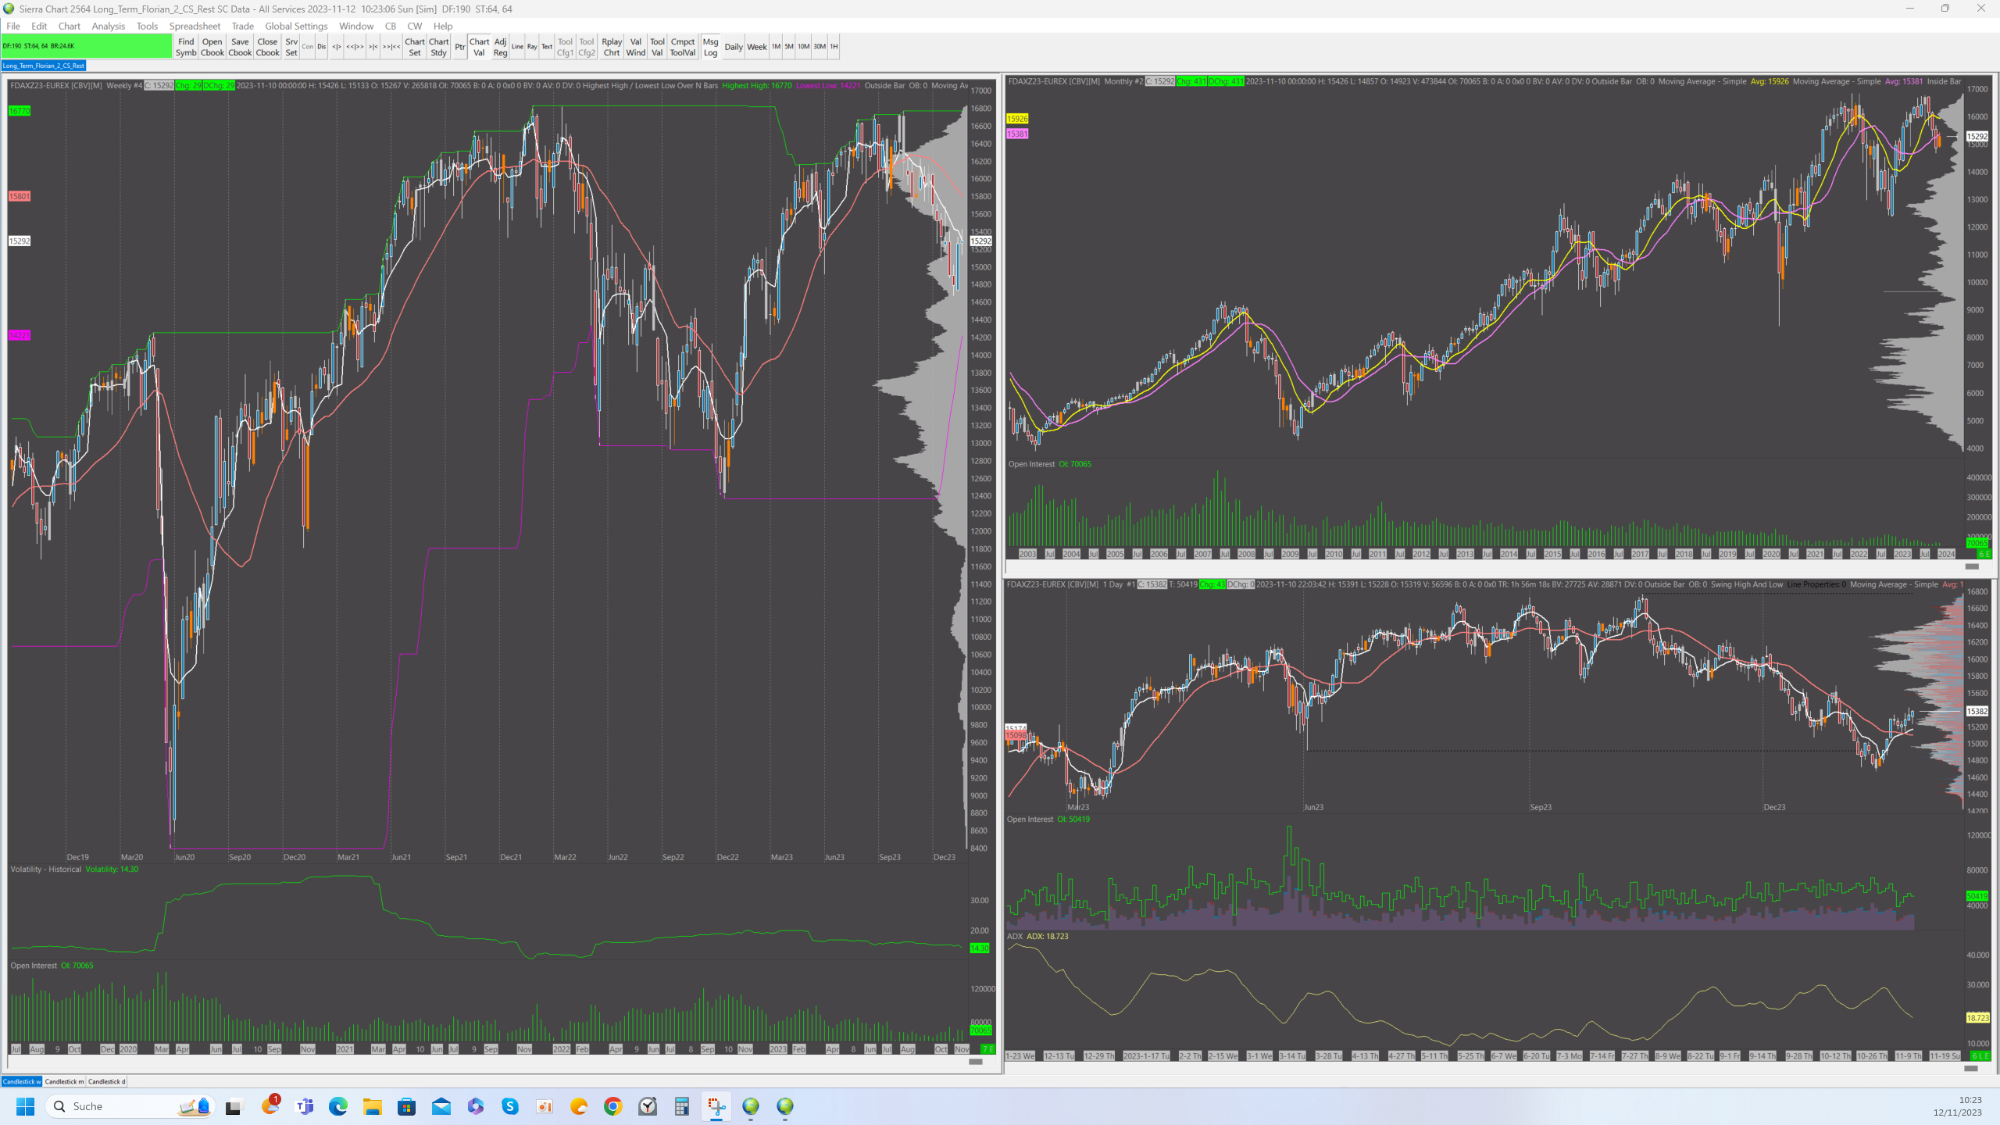
Task: Open the Chart Stdy studies button
Action: pyautogui.click(x=438, y=47)
